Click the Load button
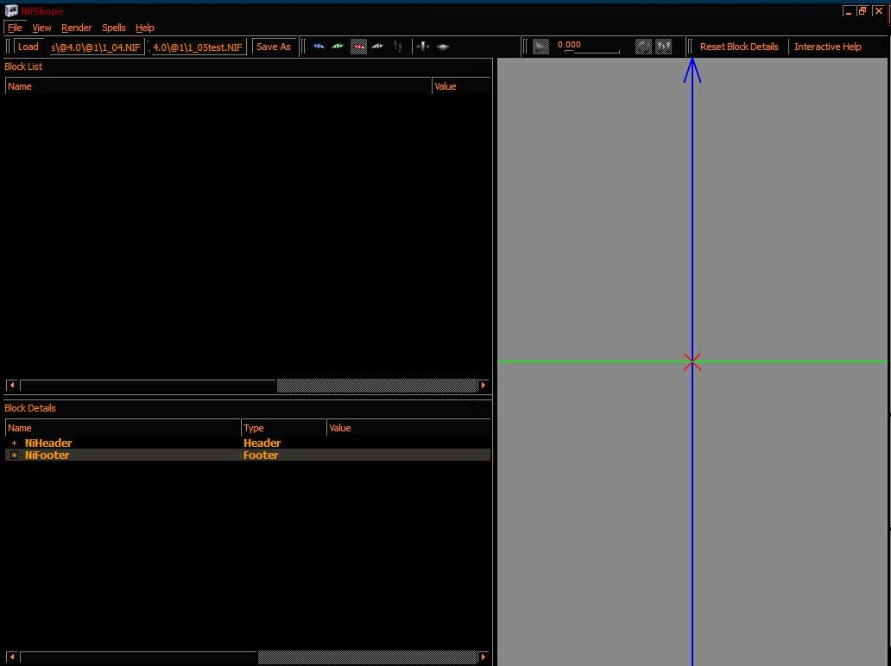This screenshot has width=891, height=666. pos(28,47)
